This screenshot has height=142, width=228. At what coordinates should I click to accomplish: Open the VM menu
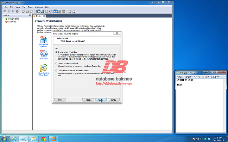tap(24, 7)
